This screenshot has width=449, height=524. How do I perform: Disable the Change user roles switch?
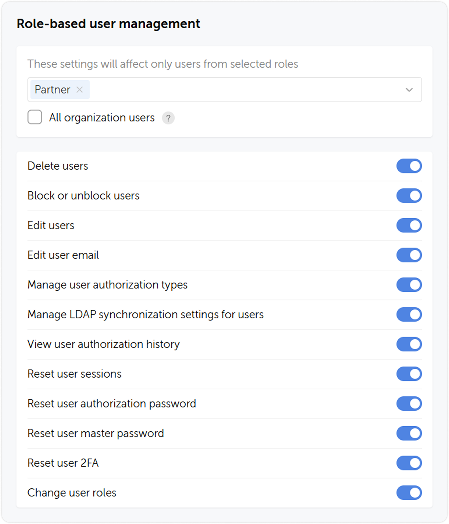409,493
